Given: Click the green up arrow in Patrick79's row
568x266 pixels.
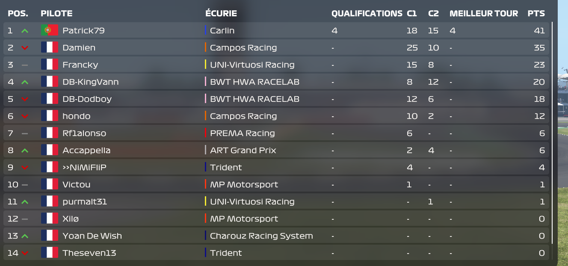Looking at the screenshot, I should pyautogui.click(x=25, y=31).
